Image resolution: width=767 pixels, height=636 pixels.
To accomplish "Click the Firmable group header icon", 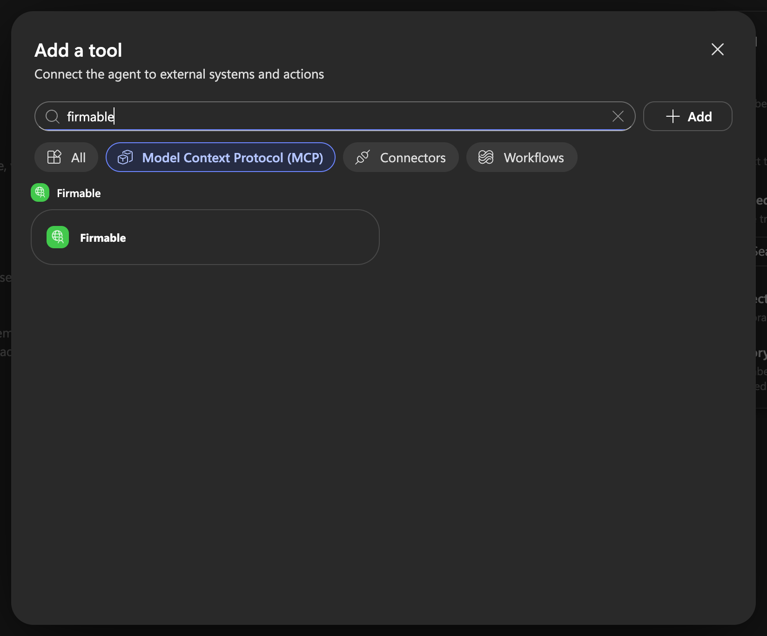I will [x=40, y=192].
